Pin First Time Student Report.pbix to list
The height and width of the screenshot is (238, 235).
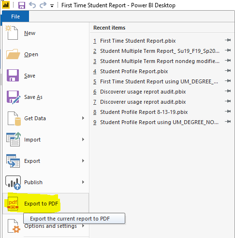pos(228,40)
